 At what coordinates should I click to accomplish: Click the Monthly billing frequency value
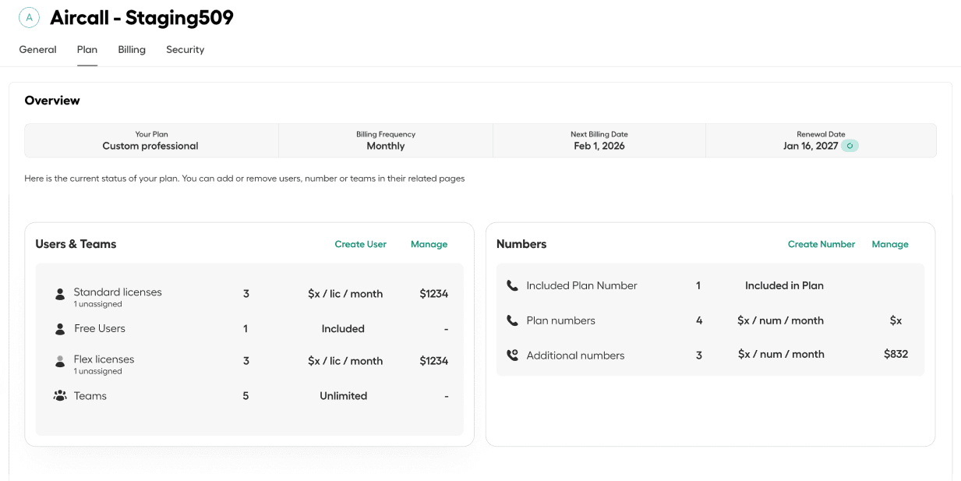[386, 146]
